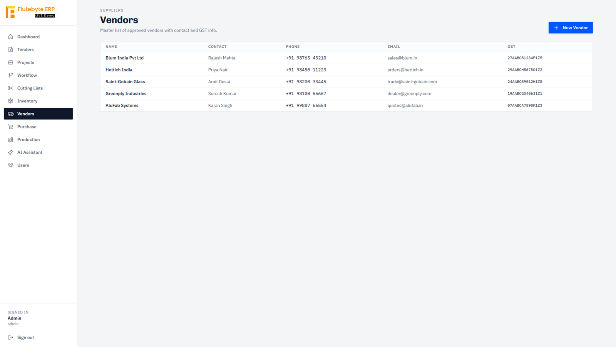The width and height of the screenshot is (616, 347).
Task: Click phone +91 98450 11223
Action: pos(306,70)
